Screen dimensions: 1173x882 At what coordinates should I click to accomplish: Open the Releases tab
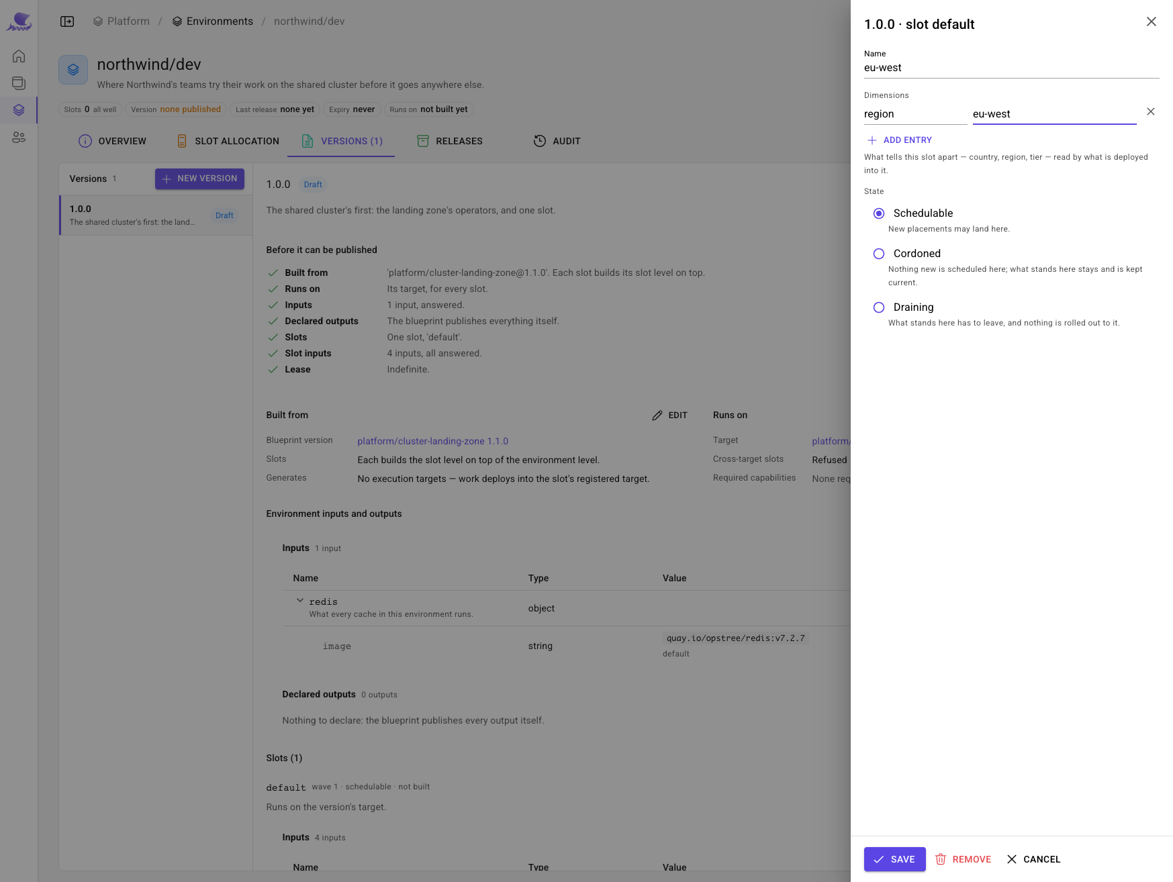tap(450, 141)
